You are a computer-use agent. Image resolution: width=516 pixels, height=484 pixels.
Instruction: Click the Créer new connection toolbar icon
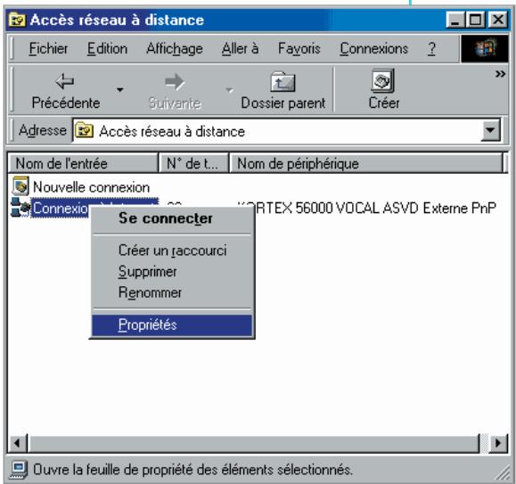[383, 81]
